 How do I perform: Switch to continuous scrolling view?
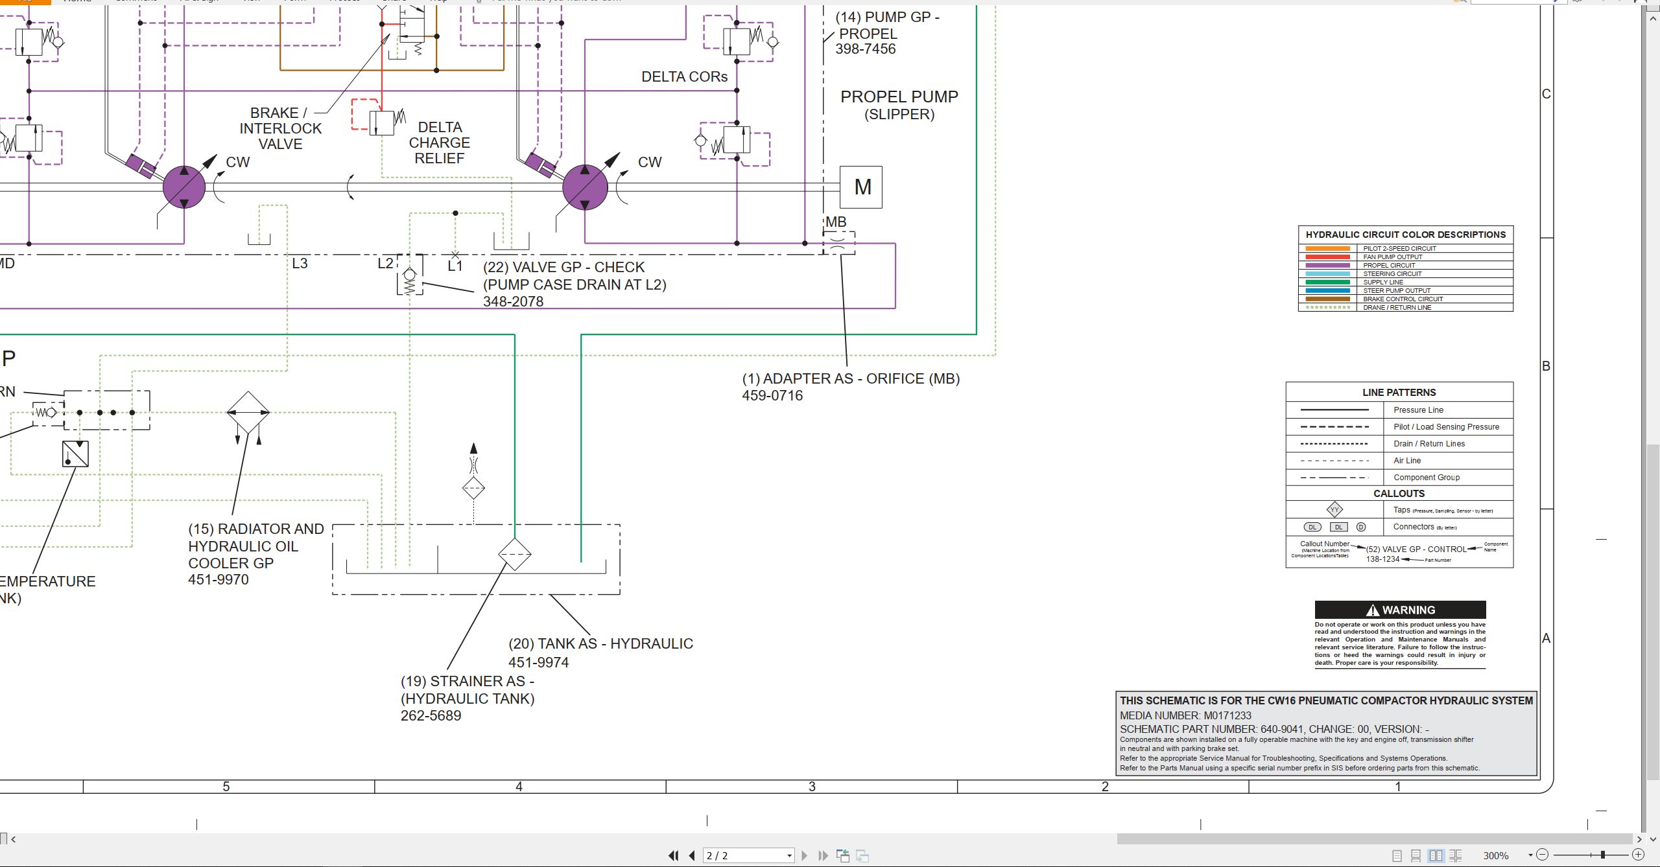(x=1416, y=855)
